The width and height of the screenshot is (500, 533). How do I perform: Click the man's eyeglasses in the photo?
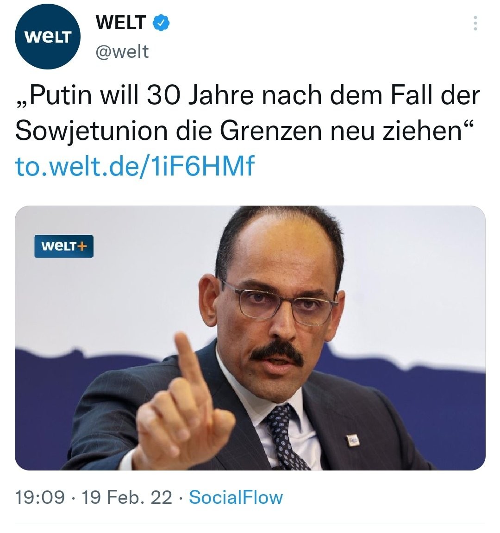pos(277,302)
